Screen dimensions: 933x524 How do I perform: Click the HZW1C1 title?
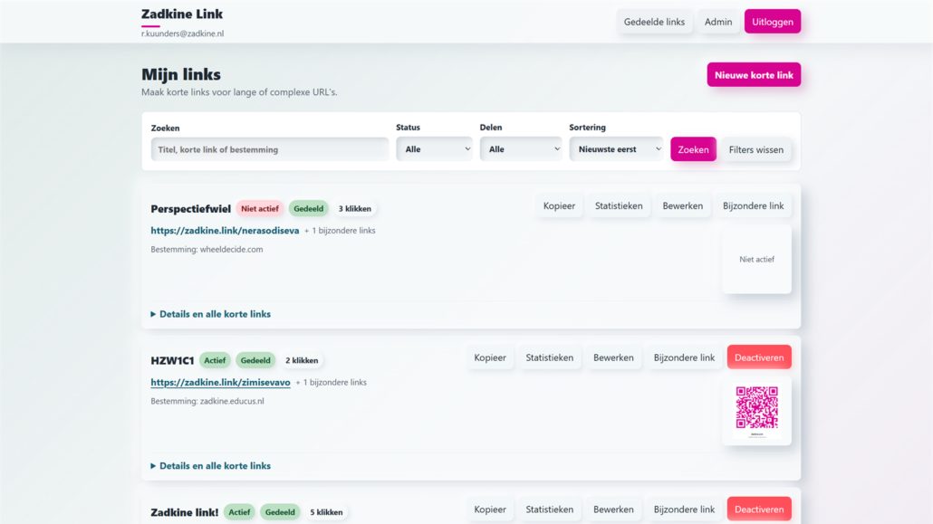[172, 360]
